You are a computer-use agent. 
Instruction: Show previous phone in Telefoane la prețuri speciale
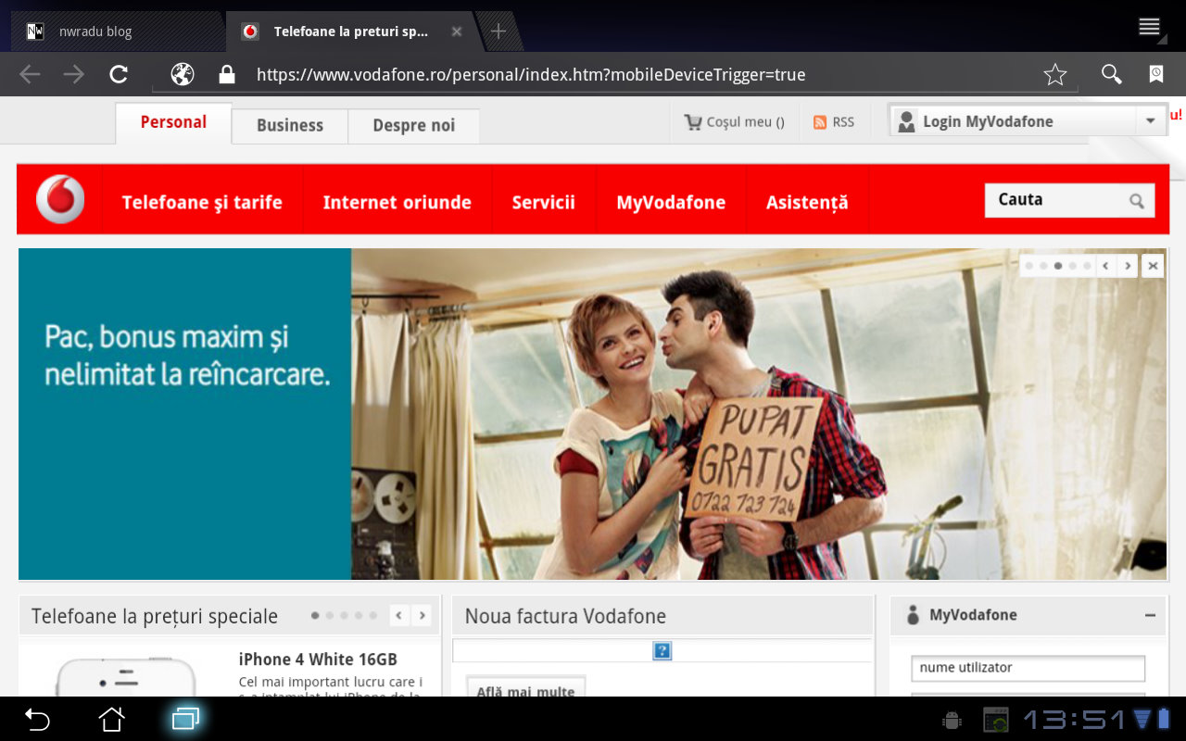click(399, 615)
